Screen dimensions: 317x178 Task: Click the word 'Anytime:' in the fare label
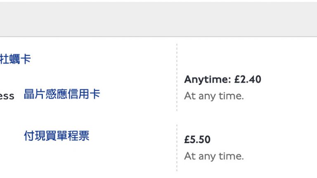(207, 80)
